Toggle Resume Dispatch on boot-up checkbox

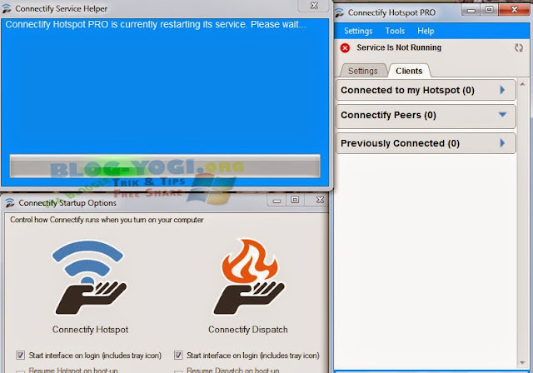pos(178,371)
